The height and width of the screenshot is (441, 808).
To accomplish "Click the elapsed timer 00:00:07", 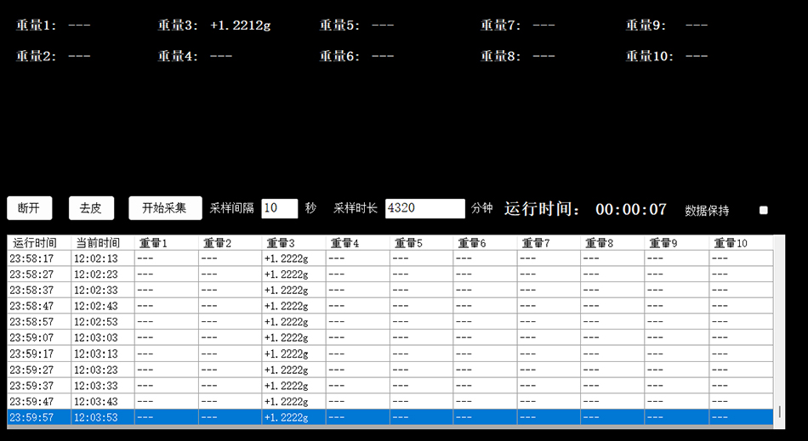I will click(631, 209).
